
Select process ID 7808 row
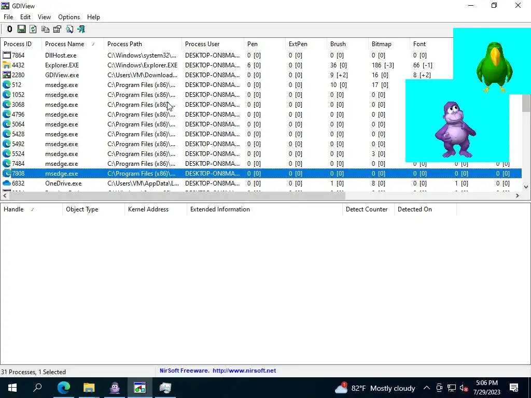pos(261,173)
